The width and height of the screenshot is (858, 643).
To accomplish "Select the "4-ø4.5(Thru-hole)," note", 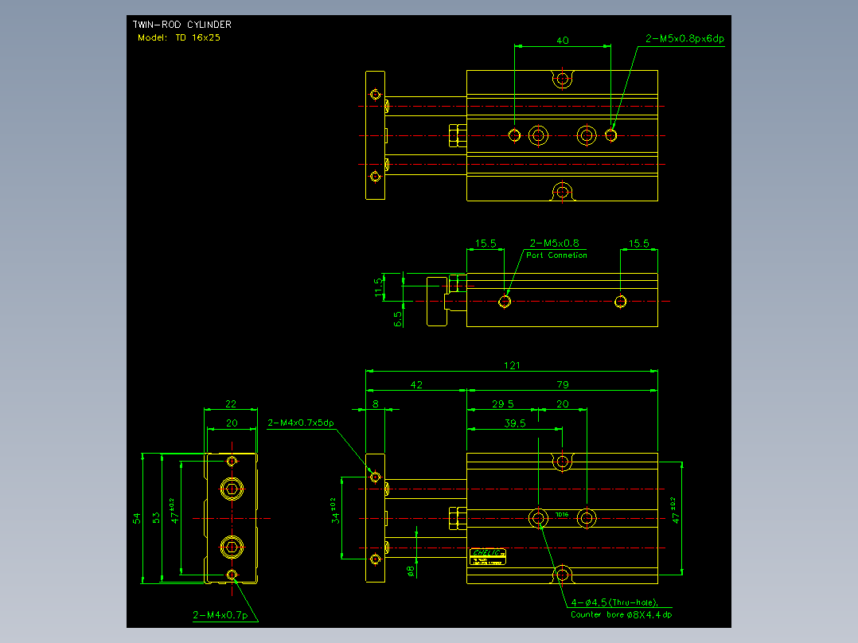I will pyautogui.click(x=614, y=602).
